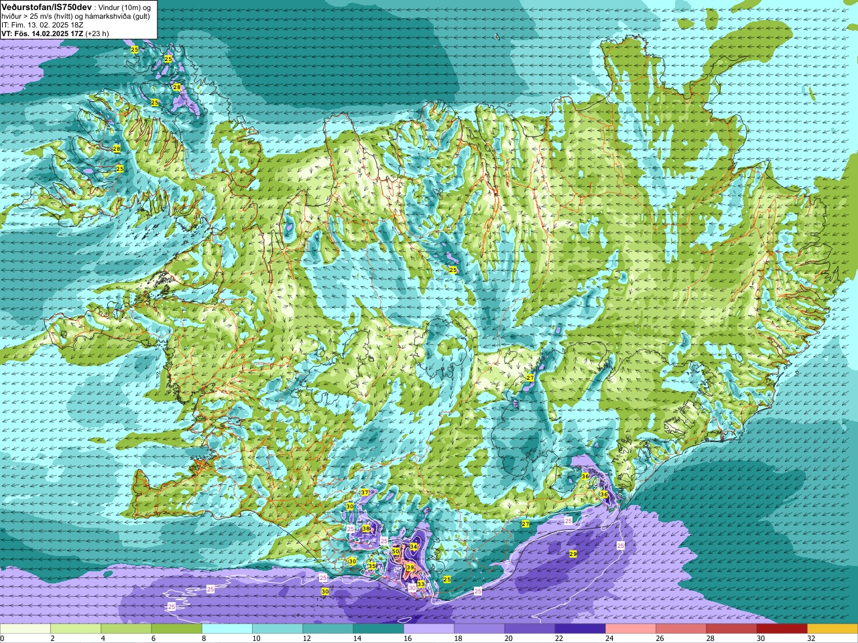Select the yellow 39 max gust label

coord(410,567)
